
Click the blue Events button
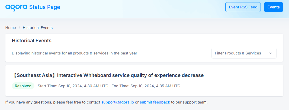(274, 7)
